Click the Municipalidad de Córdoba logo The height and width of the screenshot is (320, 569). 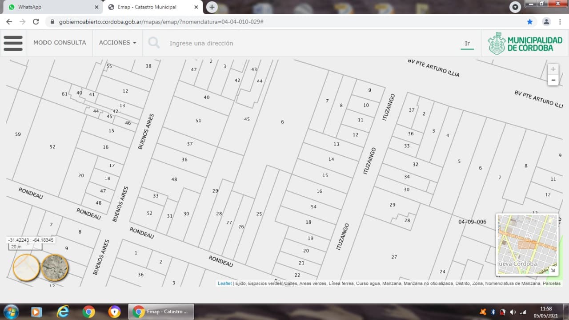click(x=525, y=44)
